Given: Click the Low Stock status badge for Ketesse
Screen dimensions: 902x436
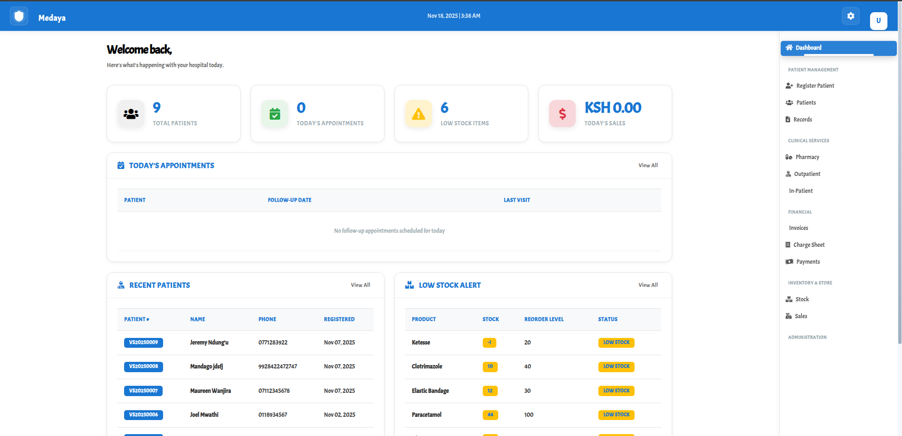Looking at the screenshot, I should 616,343.
